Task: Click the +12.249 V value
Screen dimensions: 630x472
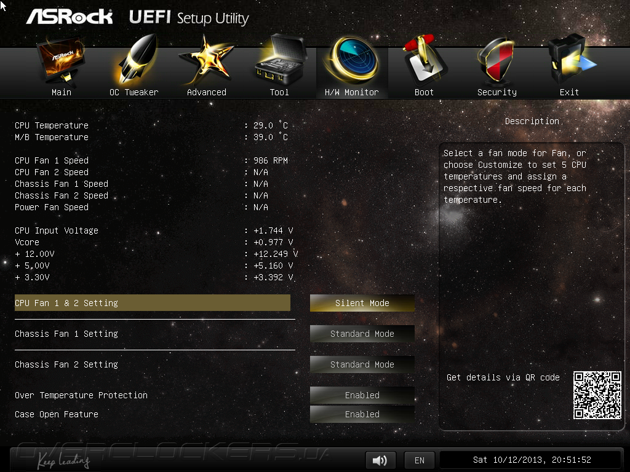Action: tap(276, 254)
